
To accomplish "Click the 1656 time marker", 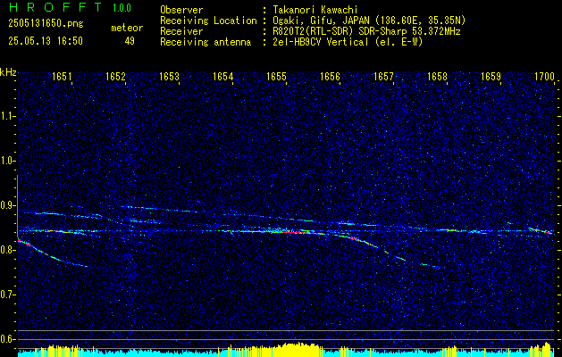I will (330, 76).
